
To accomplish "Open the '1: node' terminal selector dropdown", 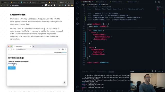I will (x=138, y=71).
